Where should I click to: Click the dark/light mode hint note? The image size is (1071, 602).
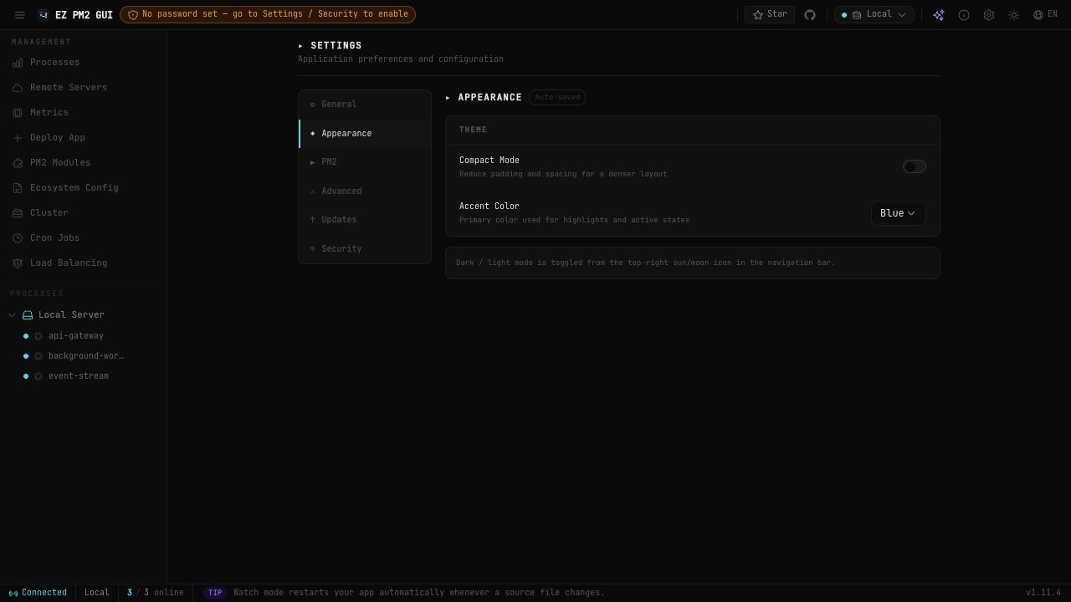click(x=693, y=263)
